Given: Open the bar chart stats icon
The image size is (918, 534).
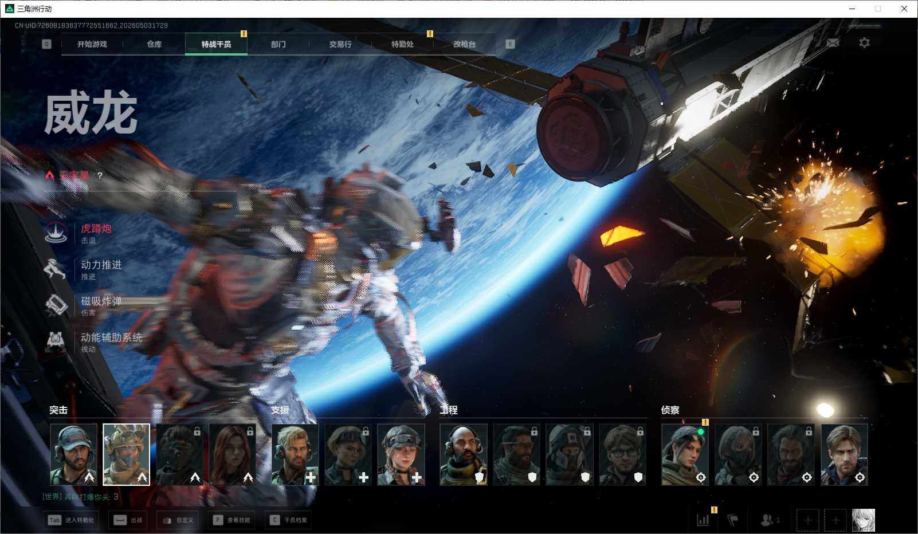Looking at the screenshot, I should [x=703, y=520].
